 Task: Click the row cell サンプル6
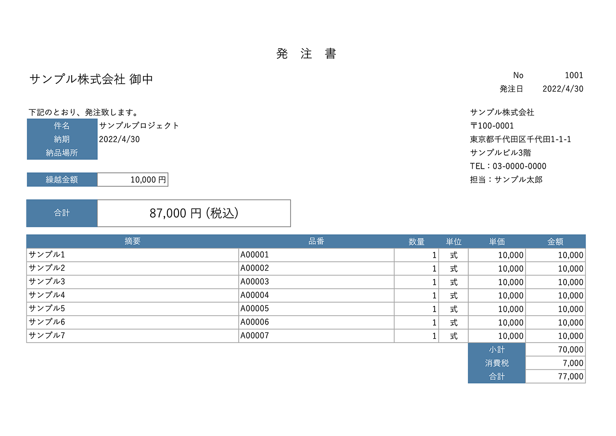[x=133, y=322]
